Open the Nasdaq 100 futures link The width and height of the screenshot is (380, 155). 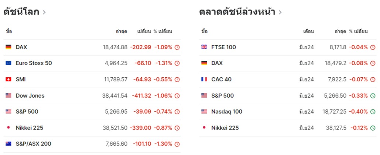(x=227, y=112)
